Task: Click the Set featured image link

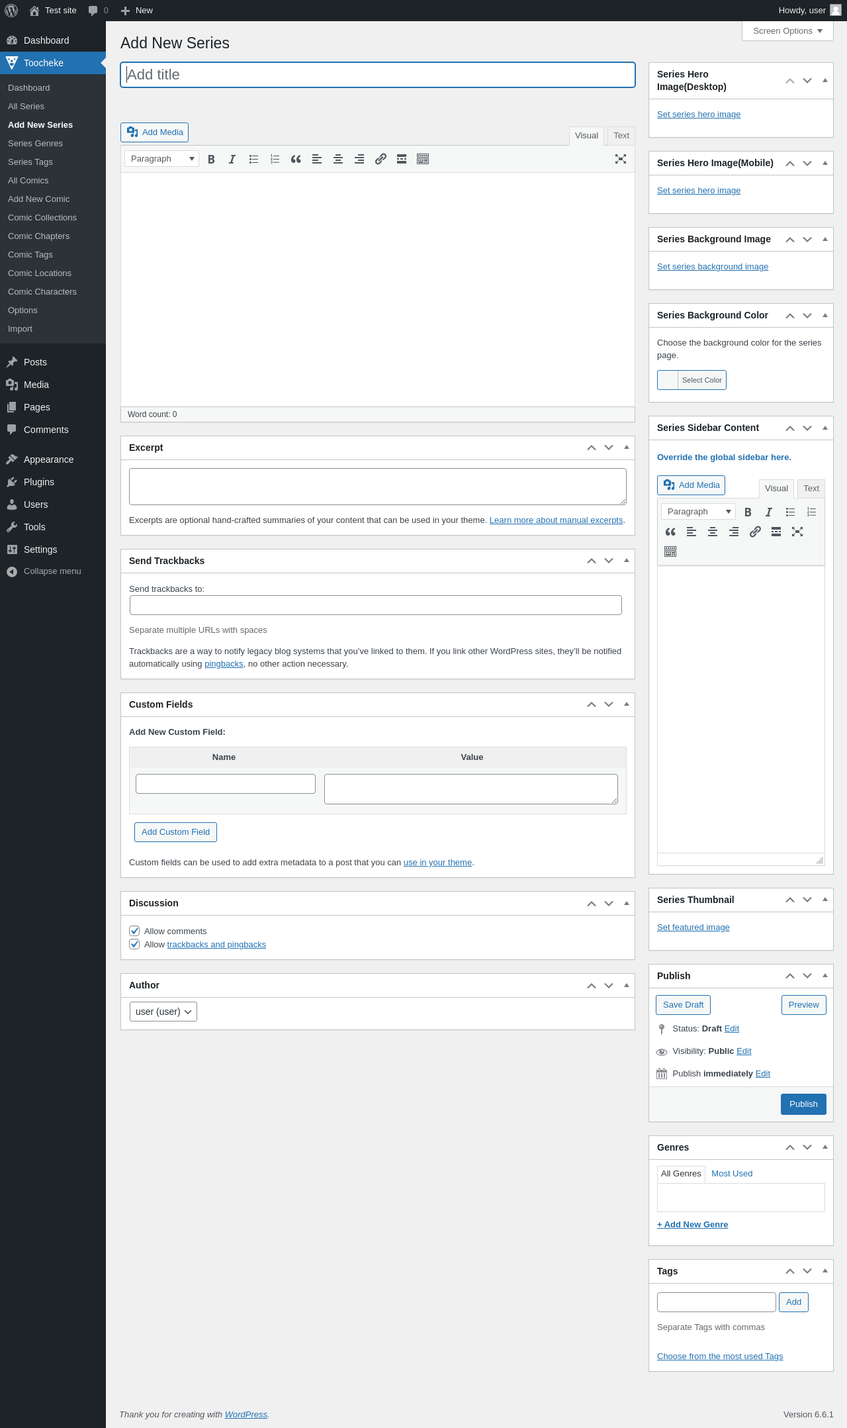Action: point(693,928)
